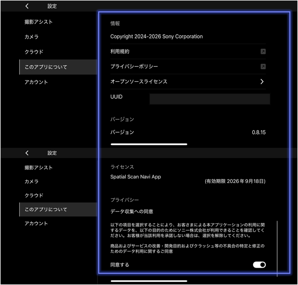
Task: Open the カメラ settings section
Action: [x=32, y=37]
